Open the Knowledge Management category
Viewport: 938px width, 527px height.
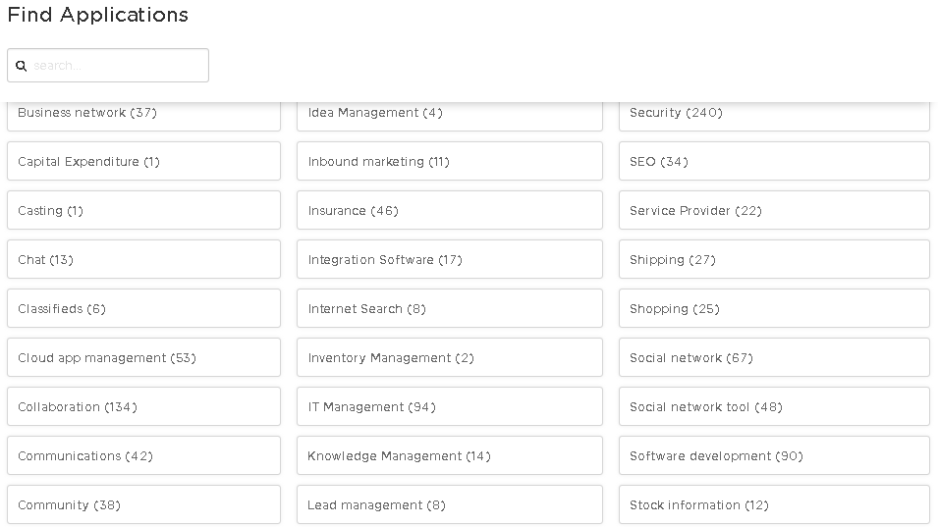pyautogui.click(x=449, y=456)
